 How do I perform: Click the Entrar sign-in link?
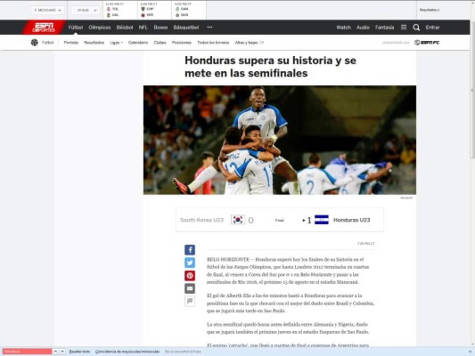click(433, 27)
